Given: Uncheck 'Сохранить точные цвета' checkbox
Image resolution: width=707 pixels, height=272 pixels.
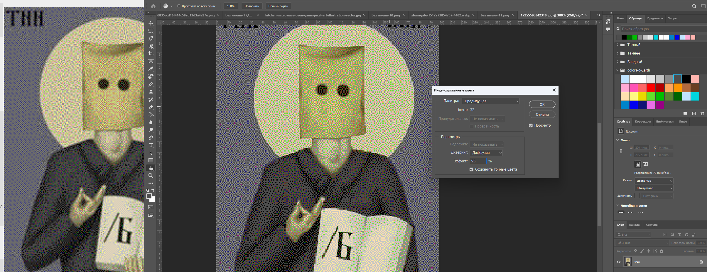Looking at the screenshot, I should pos(471,169).
